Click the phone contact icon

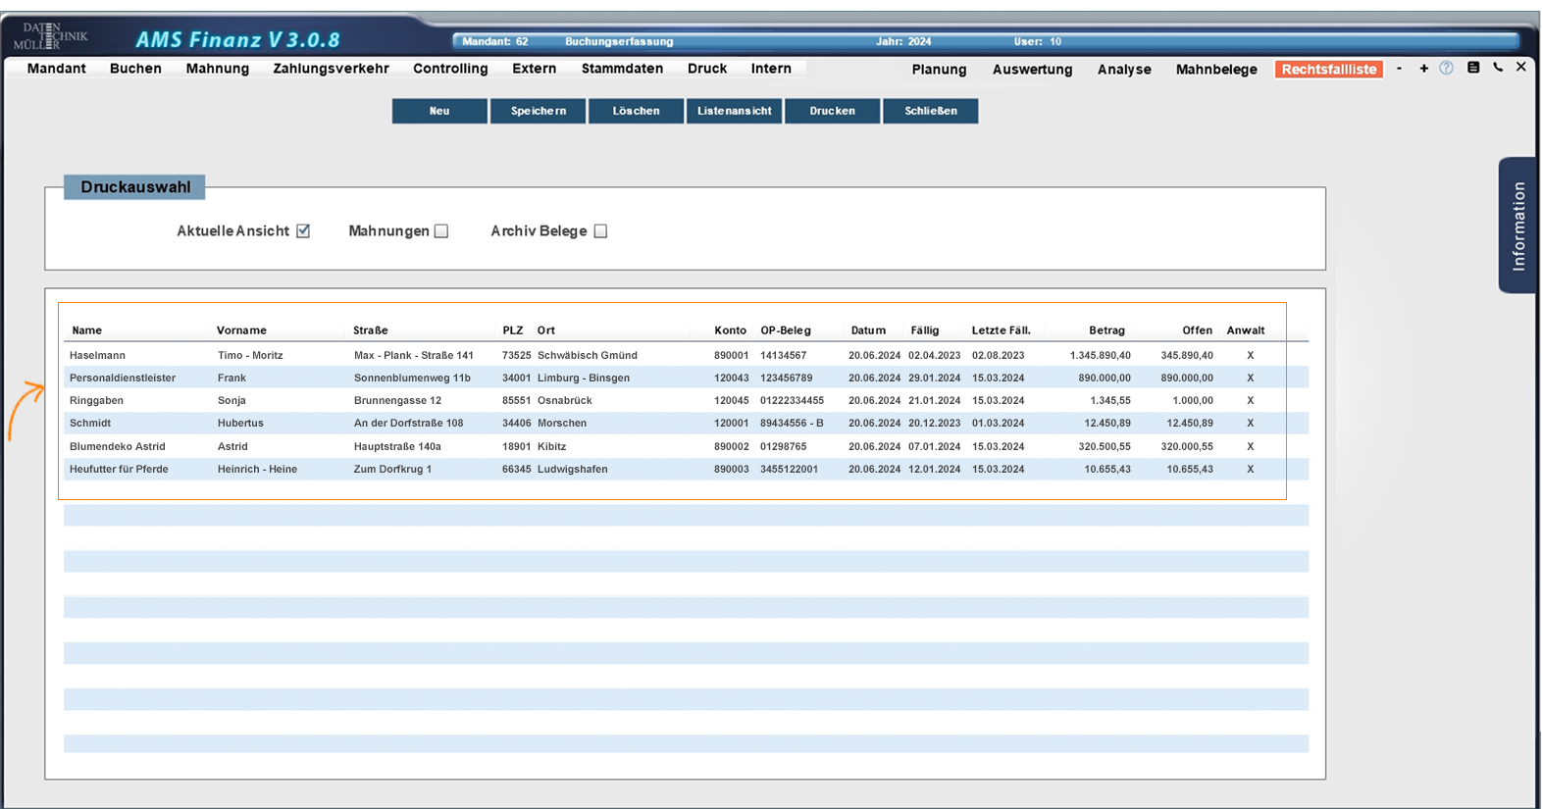1498,68
